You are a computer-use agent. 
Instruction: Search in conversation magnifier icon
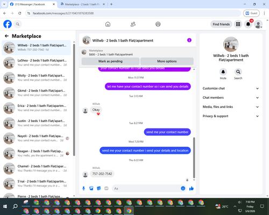[238, 72]
